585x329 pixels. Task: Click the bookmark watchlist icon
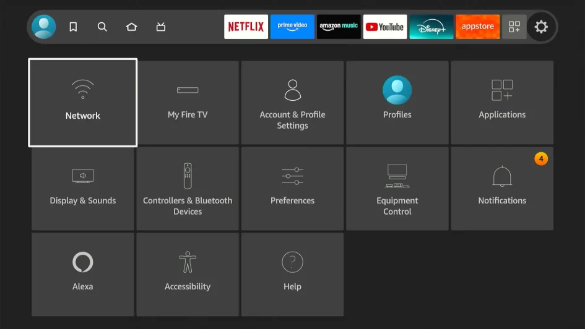[x=73, y=27]
